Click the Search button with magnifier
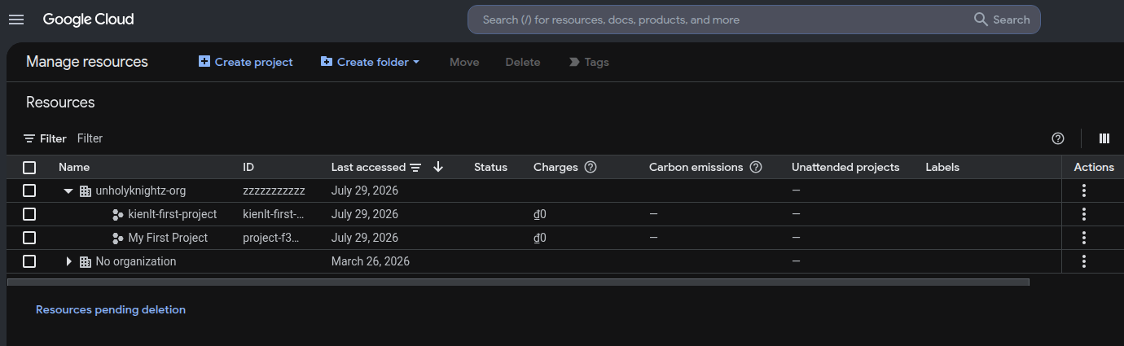This screenshot has height=346, width=1124. (1002, 20)
